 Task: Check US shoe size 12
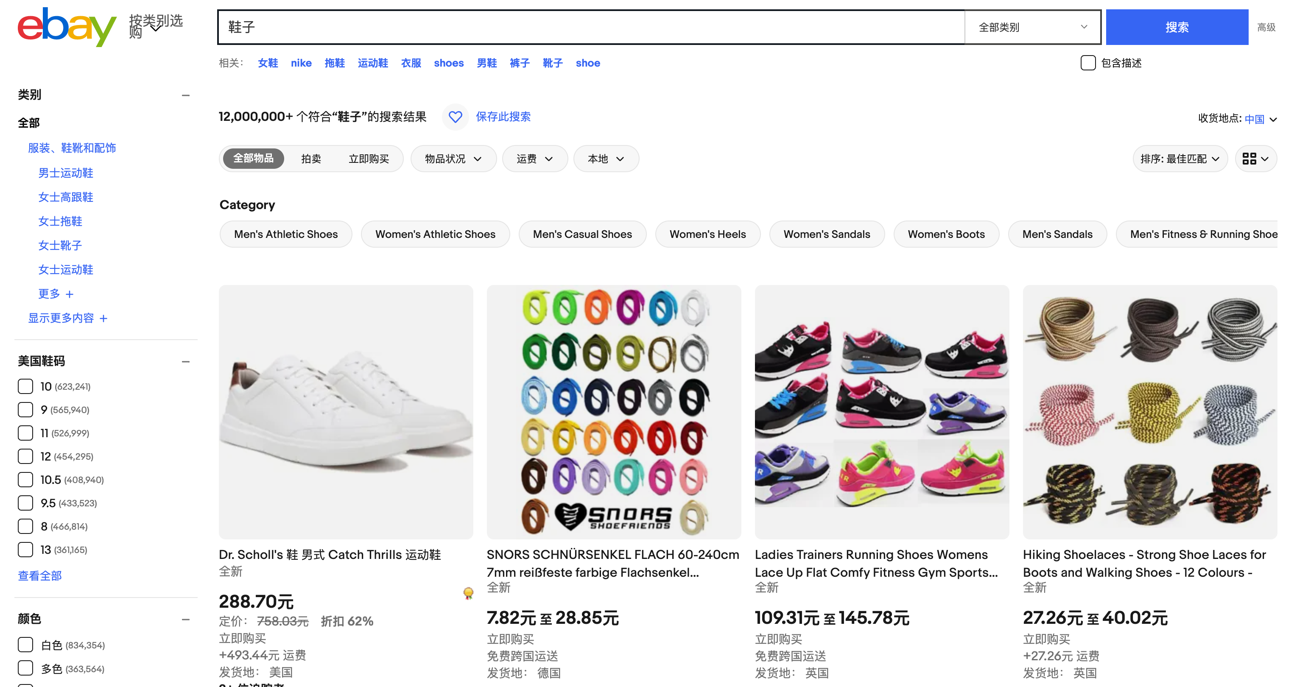coord(25,456)
